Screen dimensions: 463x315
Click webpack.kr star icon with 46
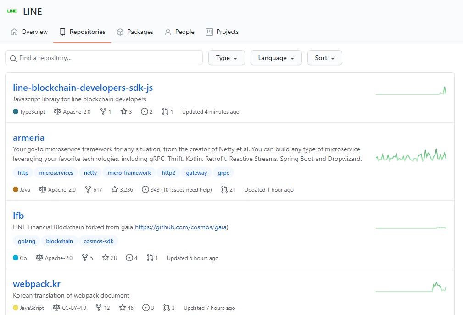click(x=123, y=308)
